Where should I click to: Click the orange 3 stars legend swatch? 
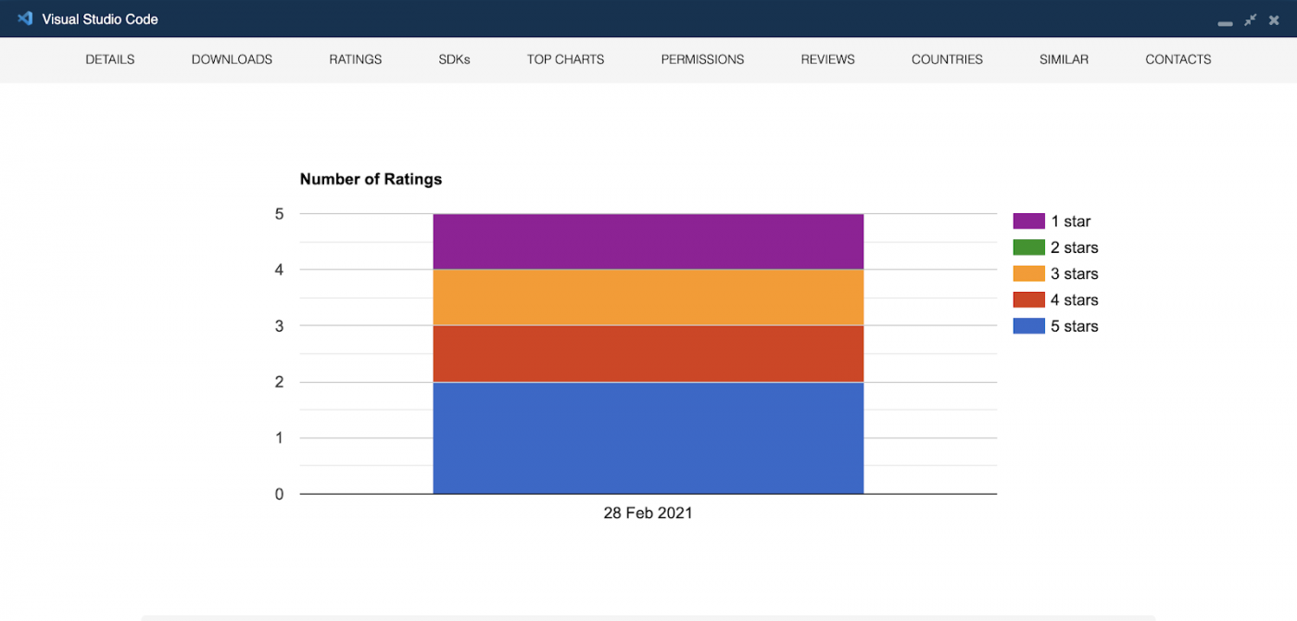pos(1028,273)
